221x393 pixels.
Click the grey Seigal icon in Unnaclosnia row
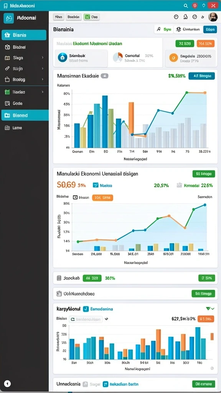(x=85, y=384)
